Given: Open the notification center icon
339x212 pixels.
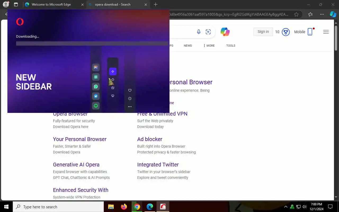Looking at the screenshot, I should pos(330,207).
